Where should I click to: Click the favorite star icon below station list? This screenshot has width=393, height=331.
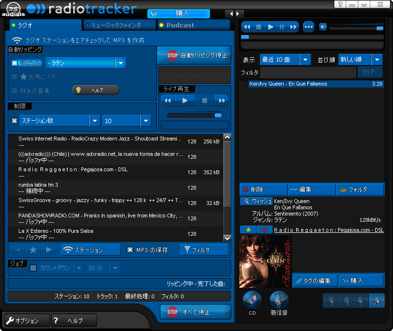(33, 250)
